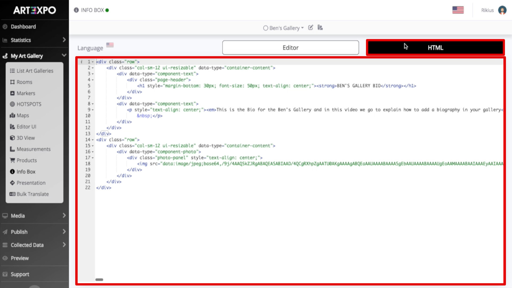Open Rikius user avatar menu
The height and width of the screenshot is (288, 512).
coord(502,10)
